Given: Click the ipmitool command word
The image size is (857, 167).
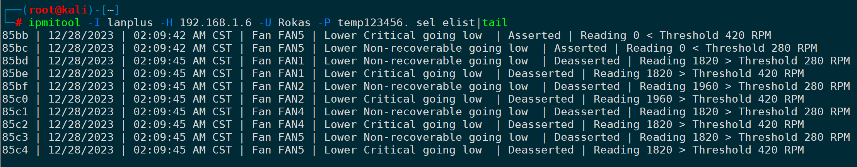Looking at the screenshot, I should [x=55, y=23].
